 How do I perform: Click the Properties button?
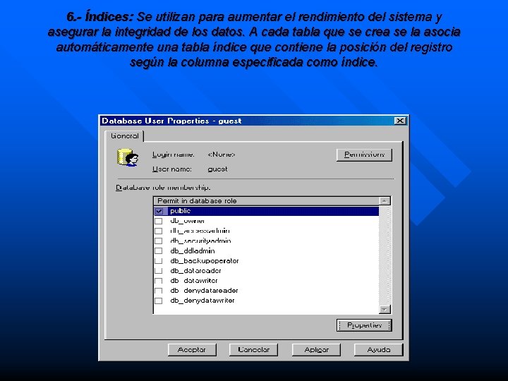click(x=364, y=325)
